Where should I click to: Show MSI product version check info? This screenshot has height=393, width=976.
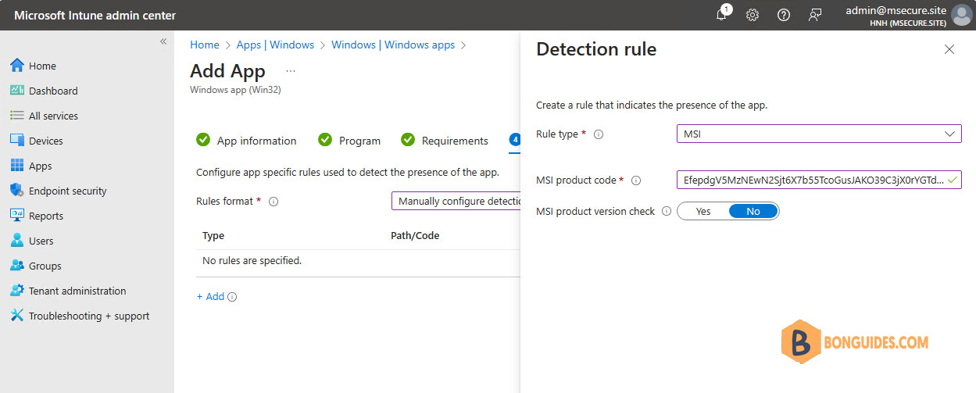(x=667, y=211)
